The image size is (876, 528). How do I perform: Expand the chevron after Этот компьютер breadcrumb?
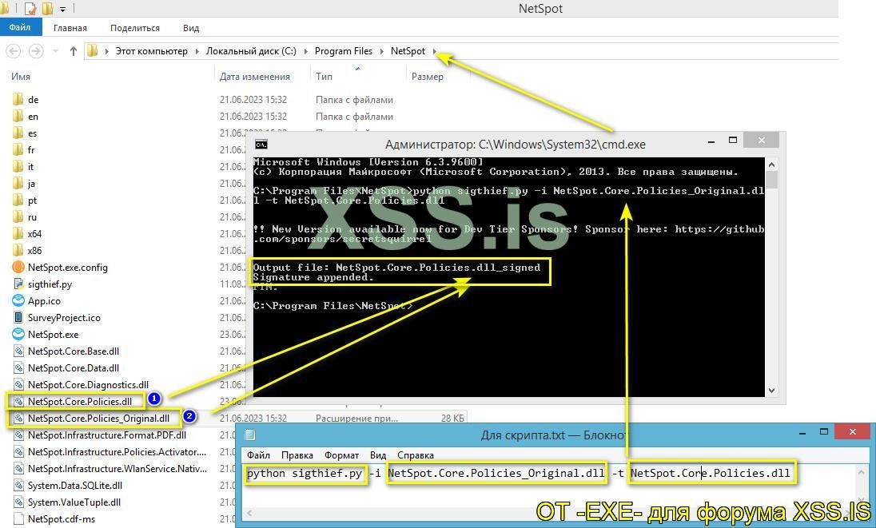point(197,51)
